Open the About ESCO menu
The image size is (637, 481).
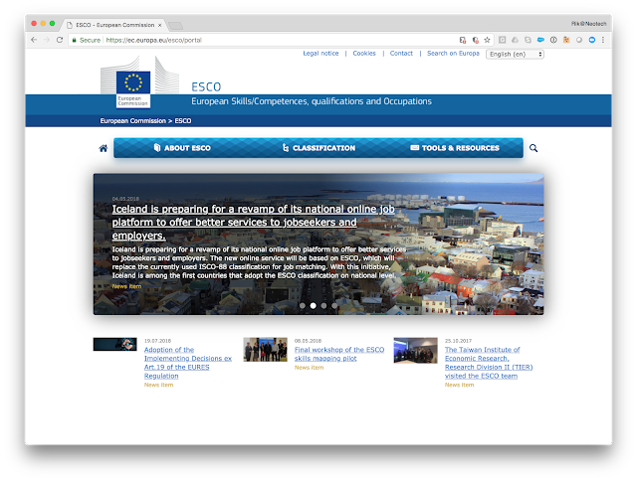tap(182, 148)
